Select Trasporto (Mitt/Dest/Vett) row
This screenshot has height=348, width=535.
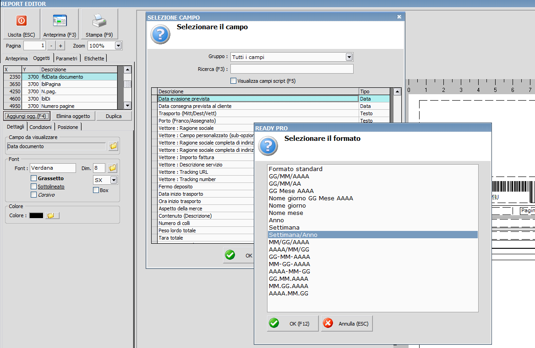click(271, 113)
